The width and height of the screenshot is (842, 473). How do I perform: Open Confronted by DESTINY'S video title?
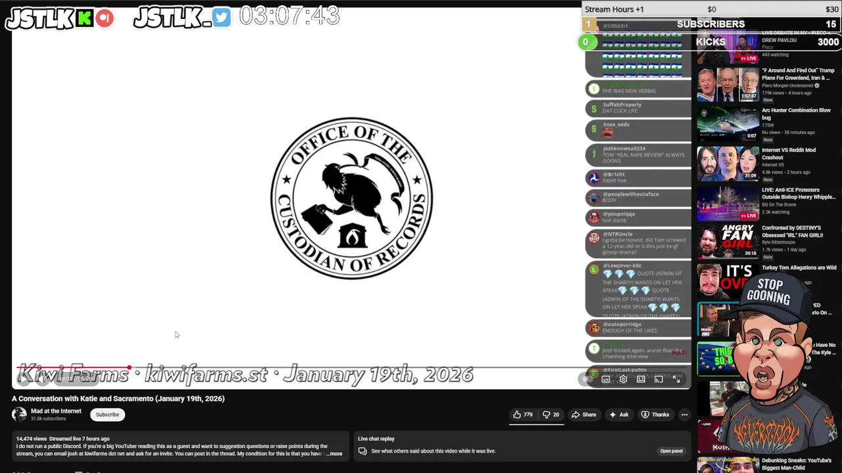click(793, 231)
